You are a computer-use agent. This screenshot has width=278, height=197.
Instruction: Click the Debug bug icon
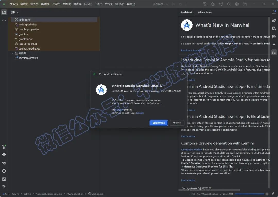click(180, 4)
